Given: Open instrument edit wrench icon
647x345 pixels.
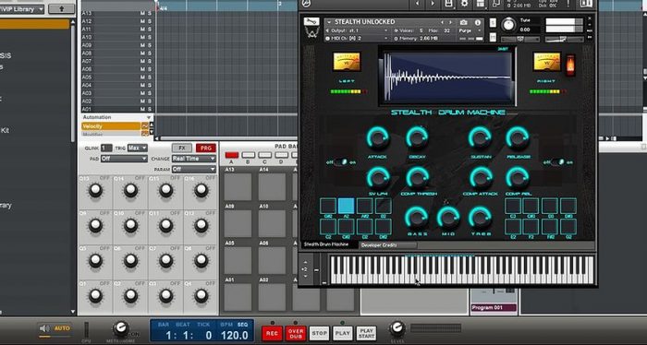Looking at the screenshot, I should (311, 22).
